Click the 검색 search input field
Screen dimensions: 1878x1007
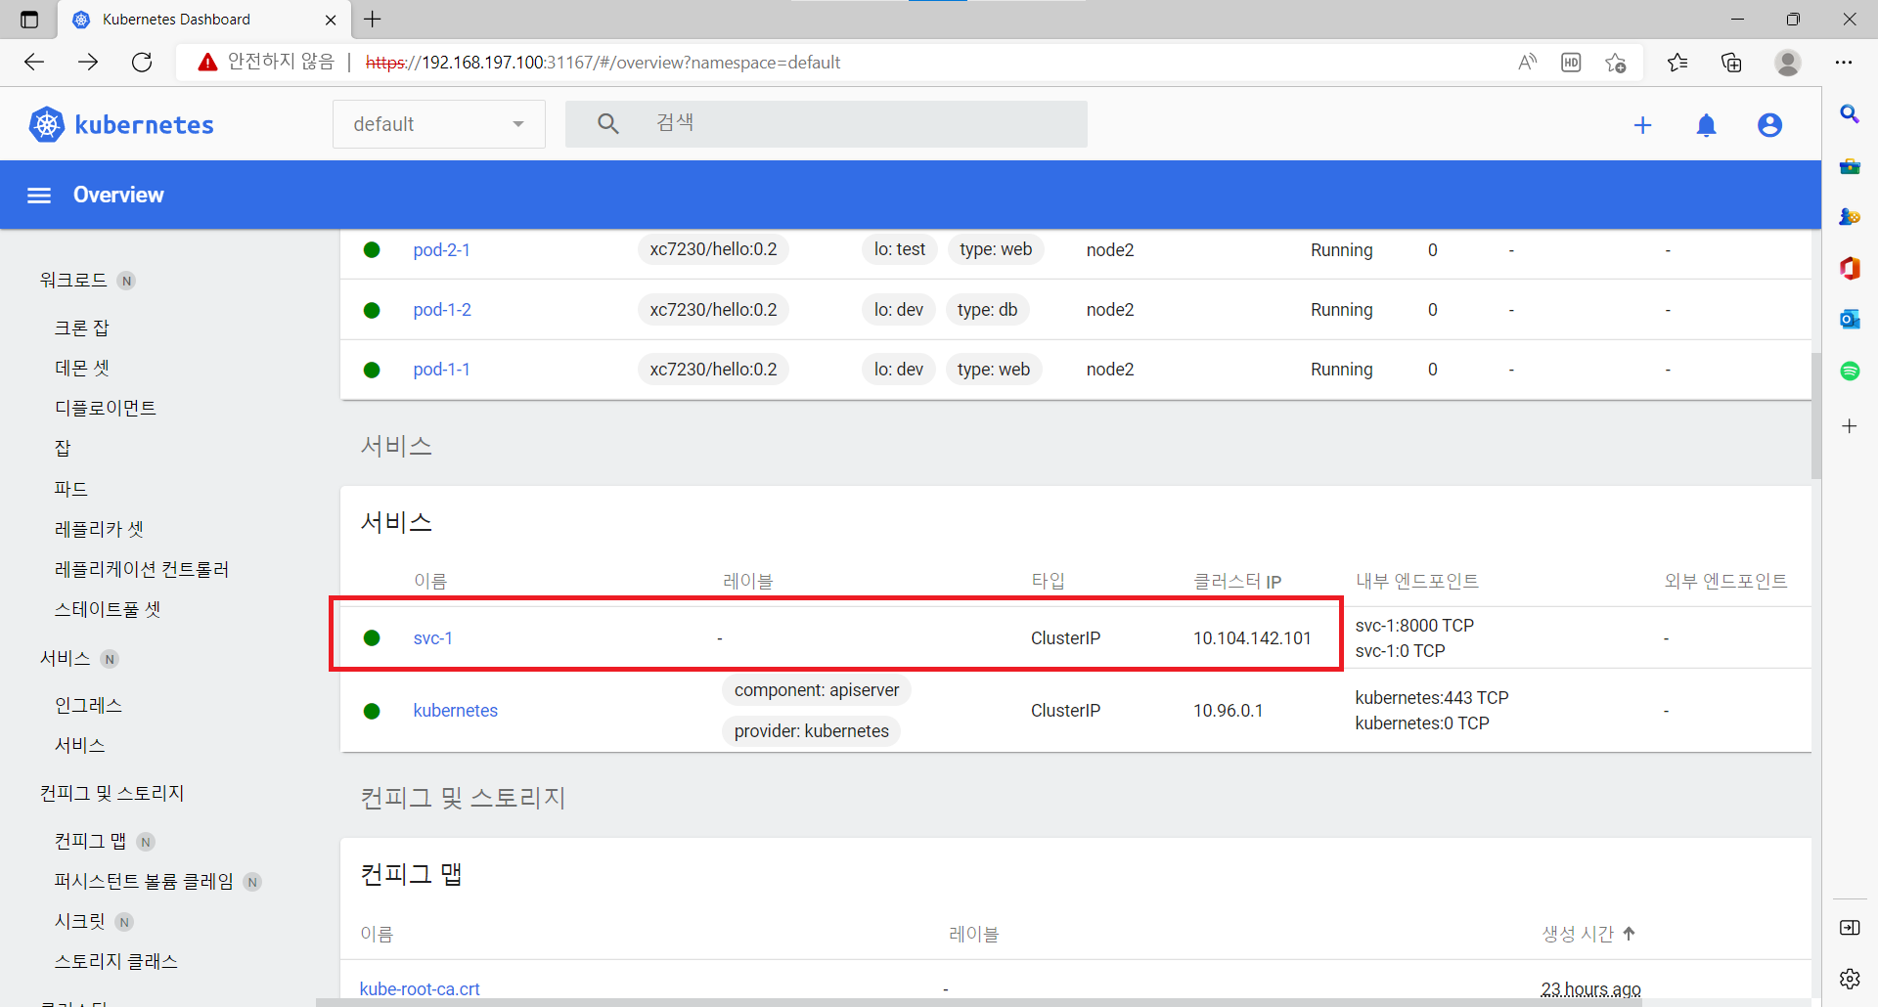click(x=827, y=124)
